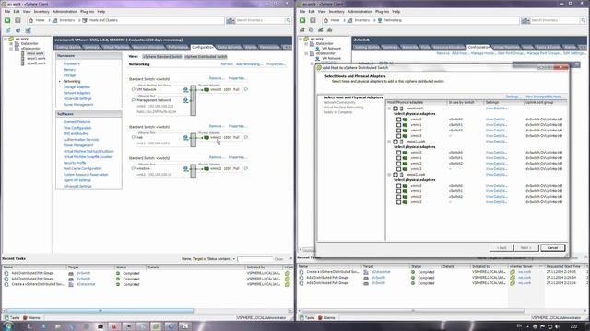Image resolution: width=590 pixels, height=331 pixels.
Task: Click the volume icon in system tray
Action: [x=557, y=326]
